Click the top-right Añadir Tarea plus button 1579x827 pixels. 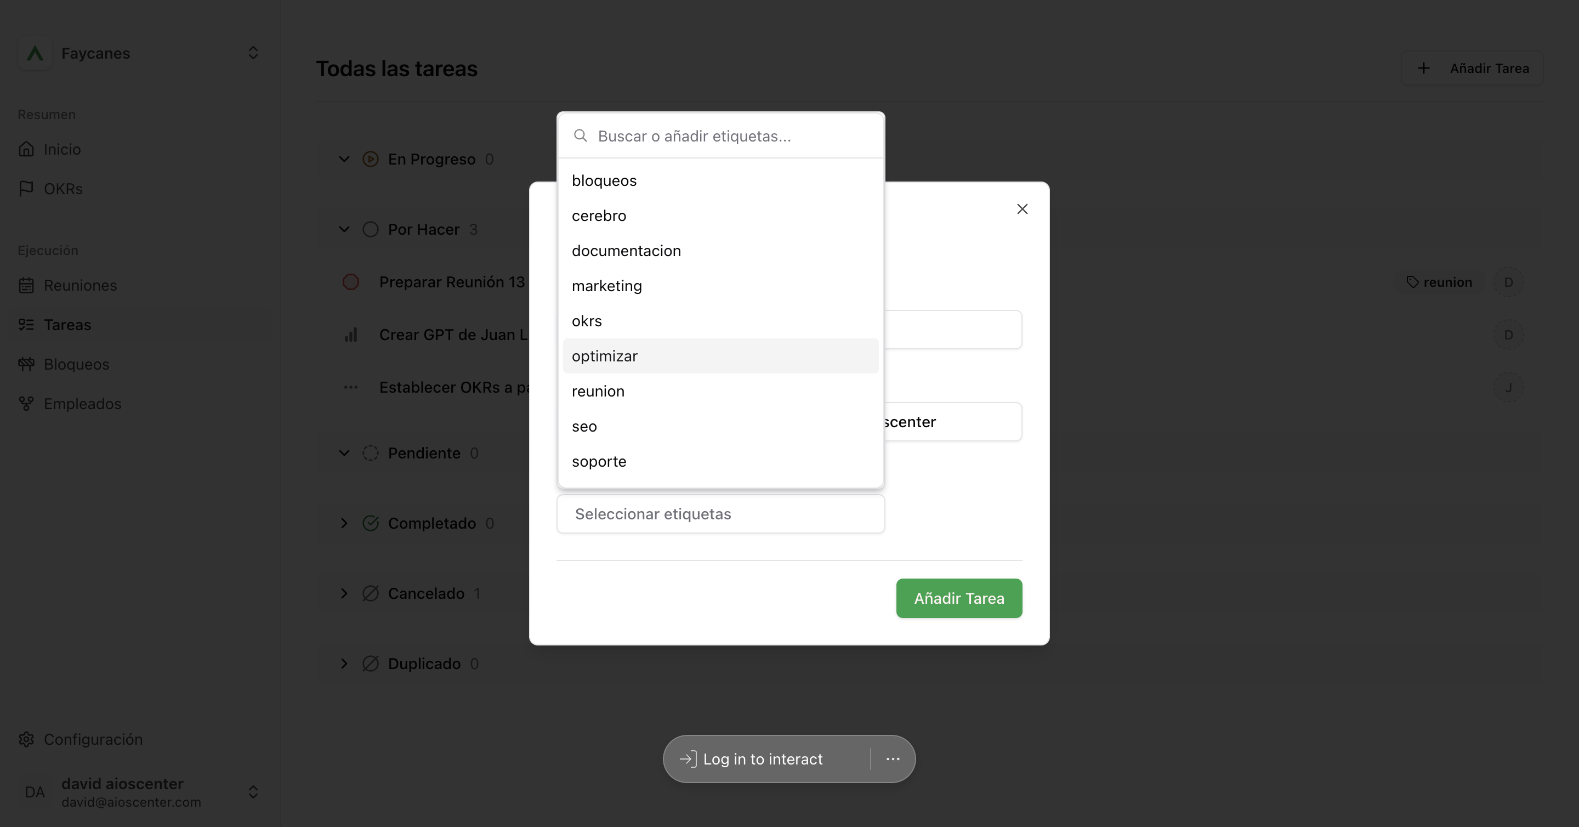point(1472,68)
